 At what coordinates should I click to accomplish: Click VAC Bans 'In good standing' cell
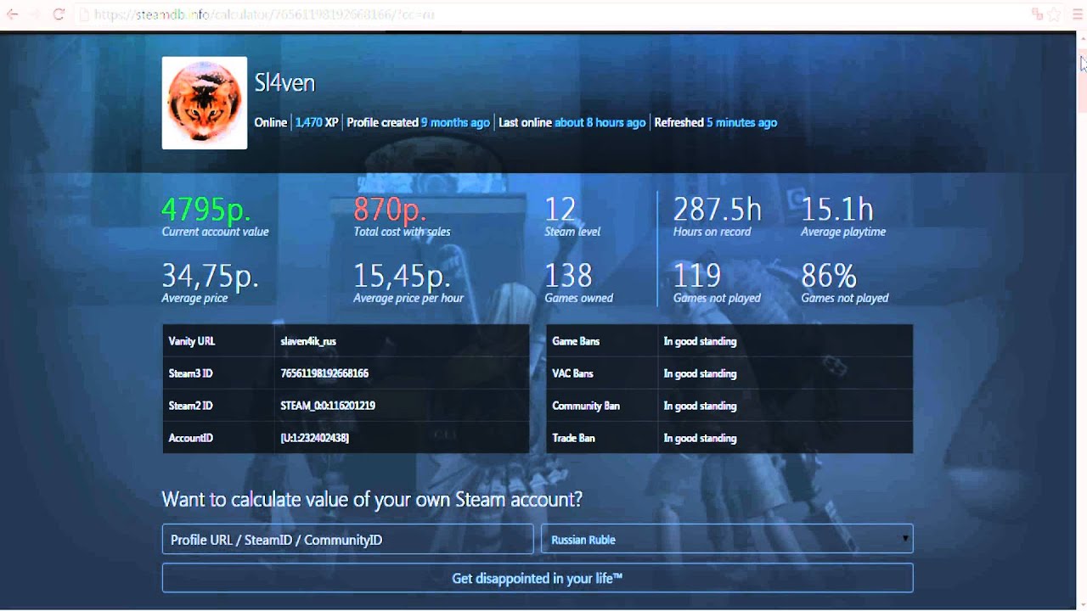point(786,373)
